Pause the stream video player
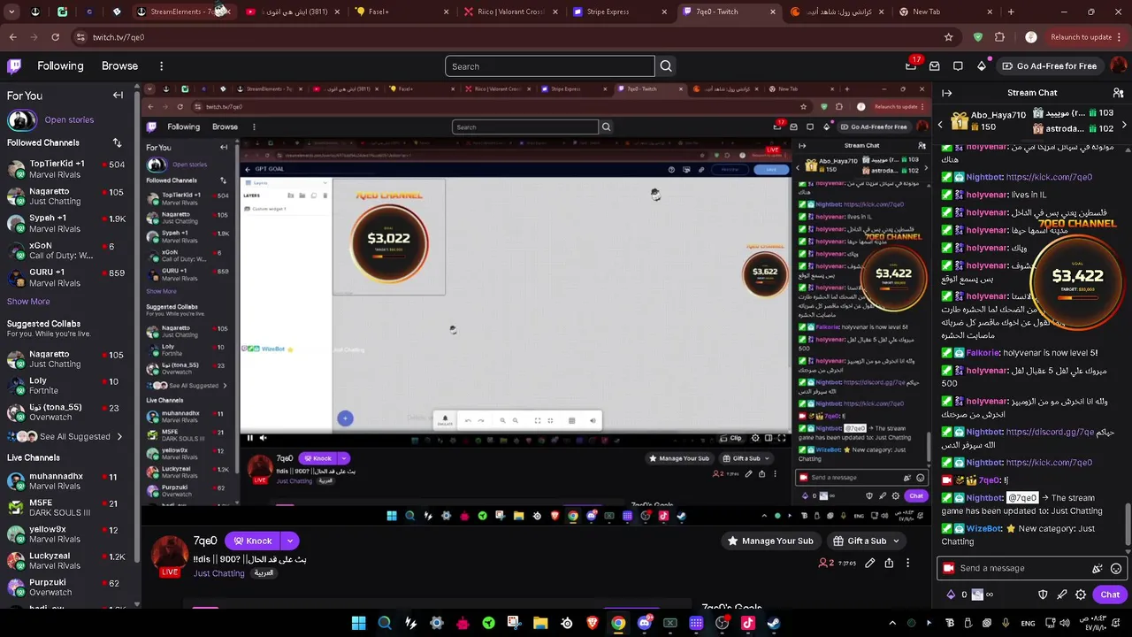The image size is (1132, 637). pos(249,438)
